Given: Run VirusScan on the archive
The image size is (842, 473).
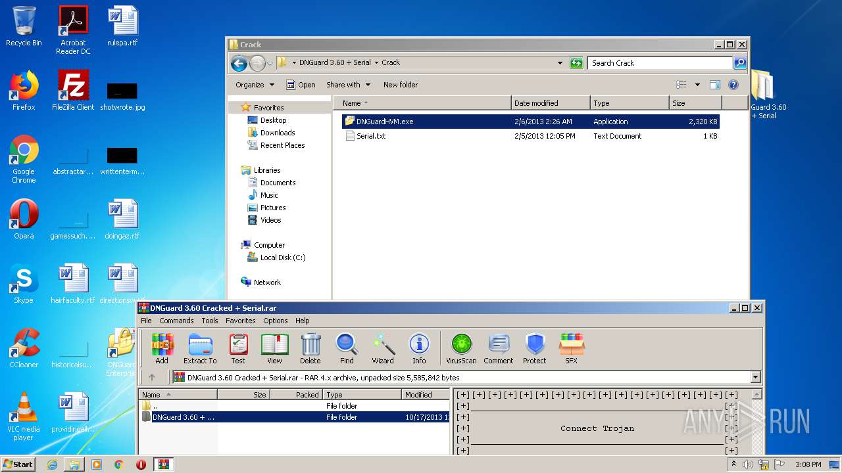Looking at the screenshot, I should tap(461, 348).
